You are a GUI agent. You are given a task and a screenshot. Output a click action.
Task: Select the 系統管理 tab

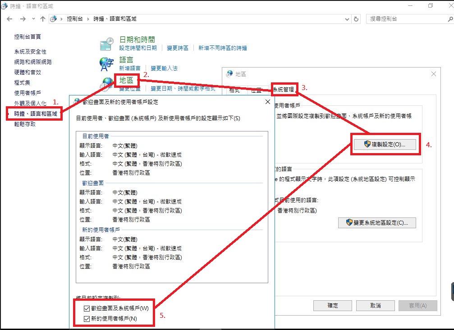pos(284,90)
